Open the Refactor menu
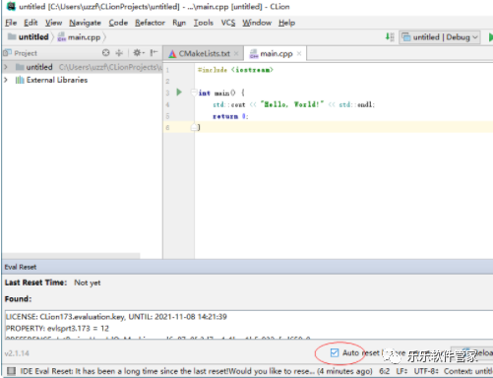The width and height of the screenshot is (493, 378). [x=150, y=23]
